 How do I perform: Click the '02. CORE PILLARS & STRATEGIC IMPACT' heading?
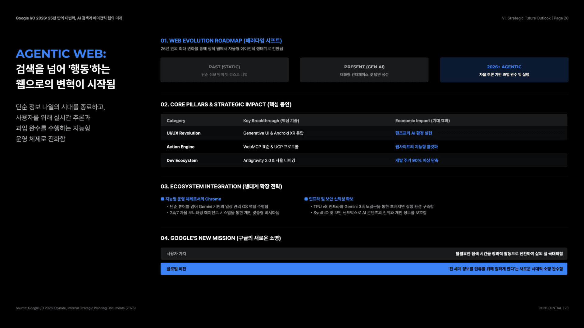coord(226,104)
